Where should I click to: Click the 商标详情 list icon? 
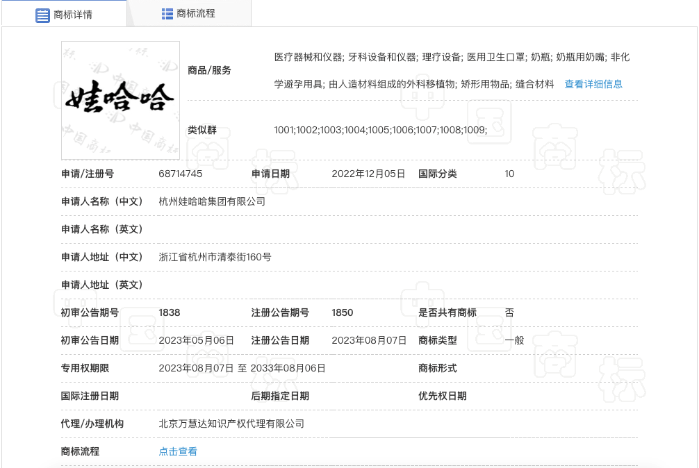[x=42, y=15]
